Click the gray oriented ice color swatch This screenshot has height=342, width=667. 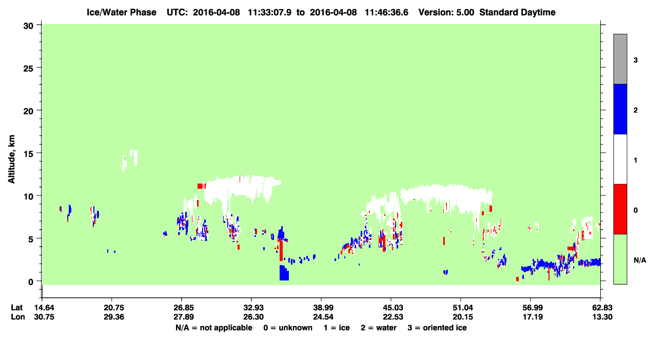(620, 59)
